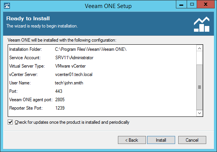The width and height of the screenshot is (217, 152).
Task: Click the Virtual Server Type VMware vCenter
Action: point(70,66)
